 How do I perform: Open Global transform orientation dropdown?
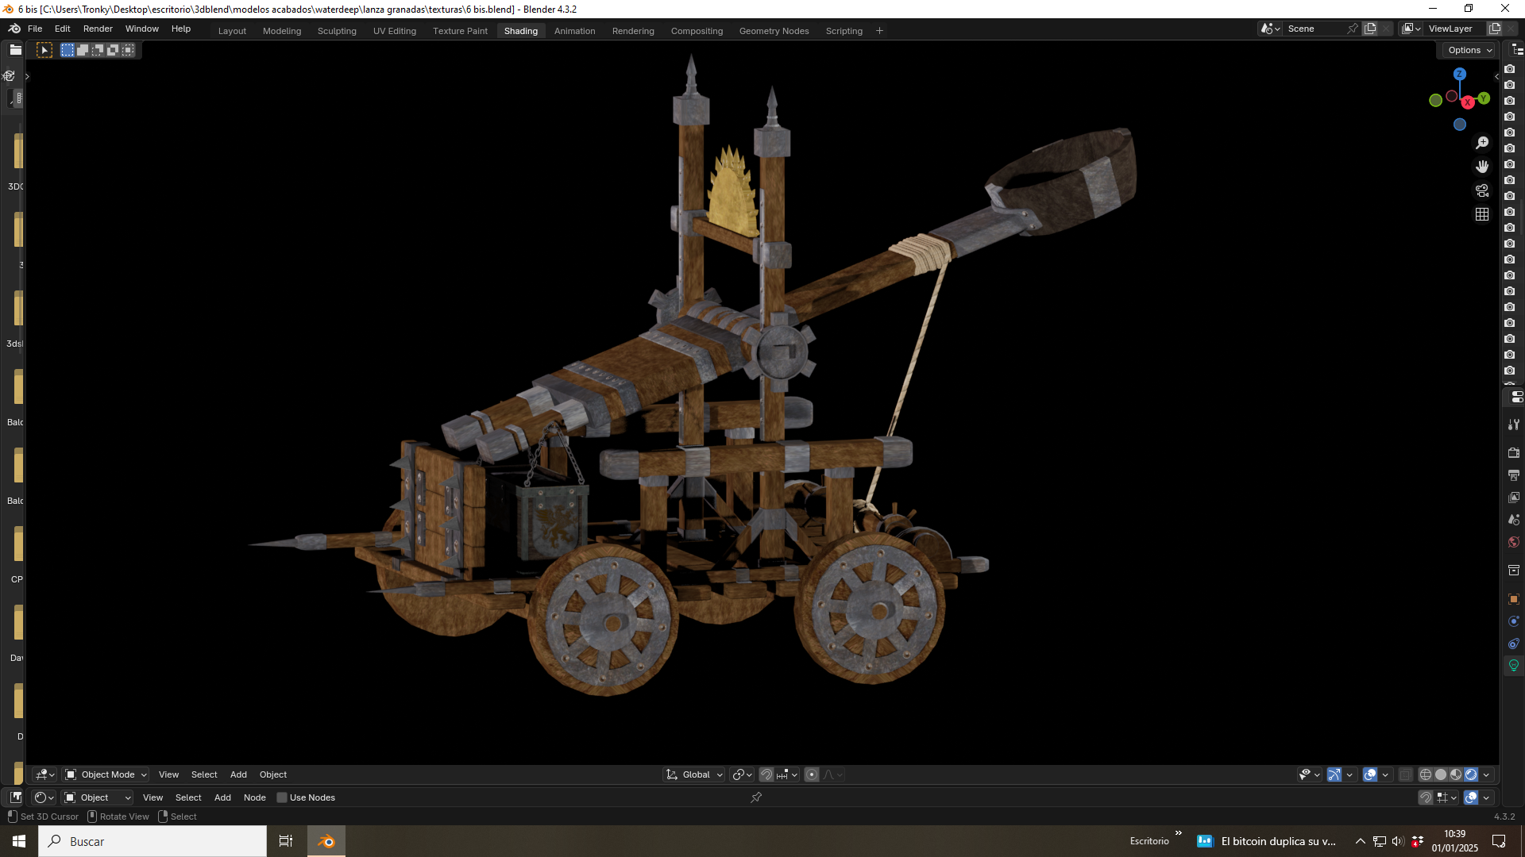694,774
